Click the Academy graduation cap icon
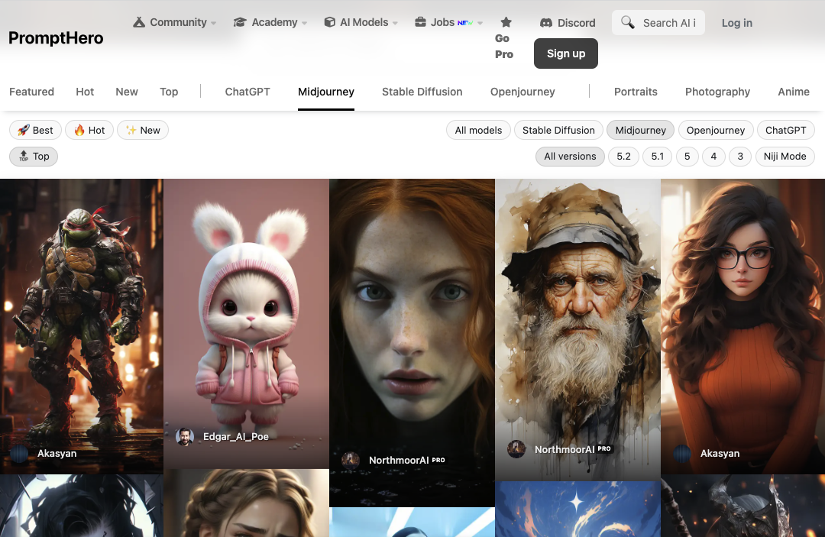The width and height of the screenshot is (825, 537). (x=240, y=22)
